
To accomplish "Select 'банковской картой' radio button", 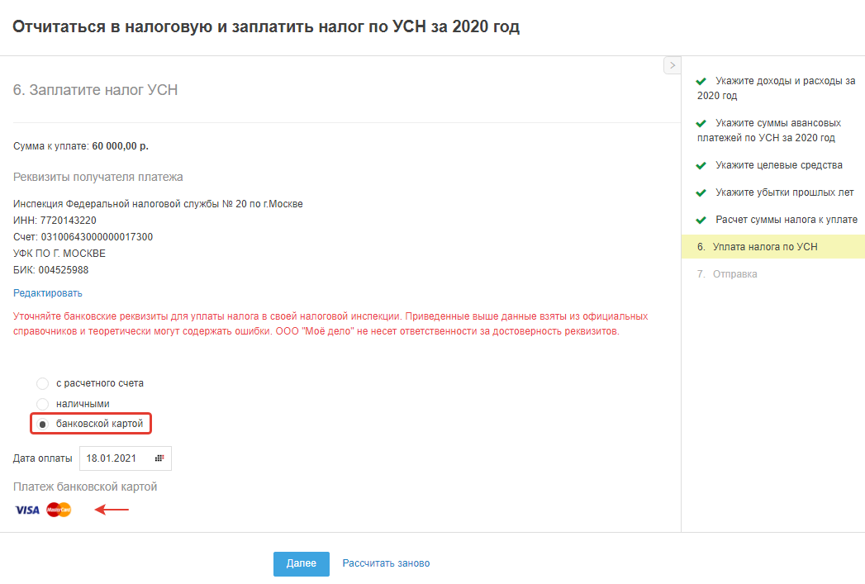I will 43,425.
